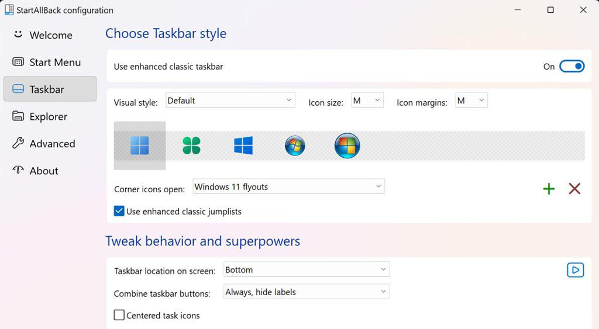
Task: Open the Icon margins dropdown
Action: pyautogui.click(x=471, y=101)
